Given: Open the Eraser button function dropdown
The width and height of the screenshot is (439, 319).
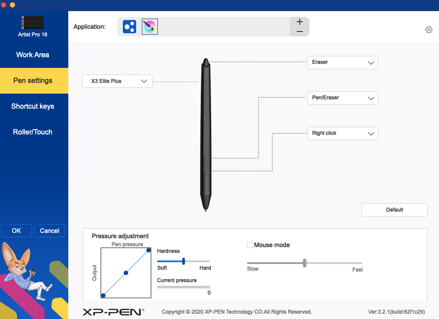Looking at the screenshot, I should click(342, 63).
